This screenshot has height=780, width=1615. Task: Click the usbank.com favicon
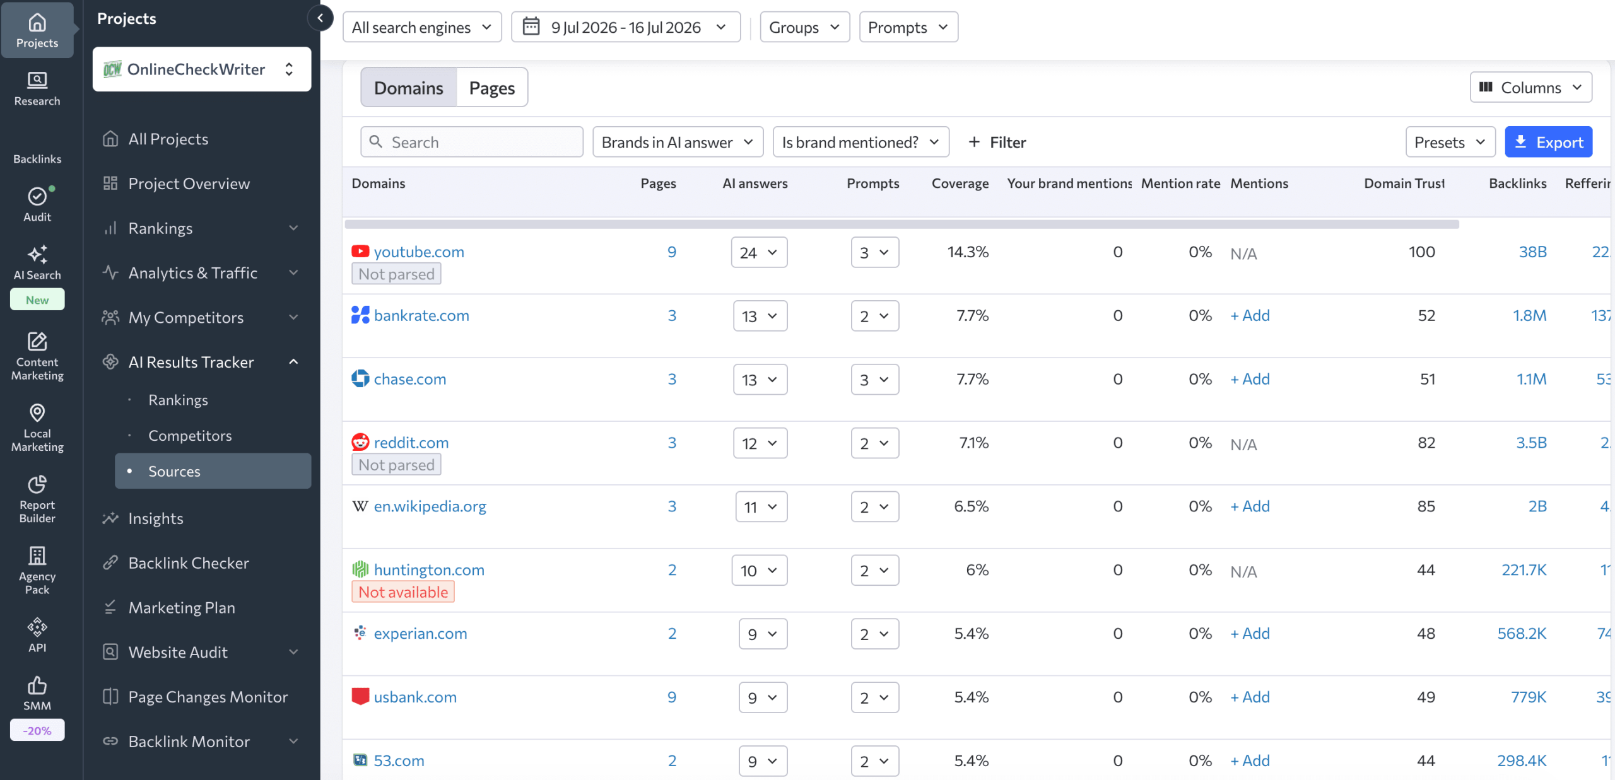tap(360, 696)
